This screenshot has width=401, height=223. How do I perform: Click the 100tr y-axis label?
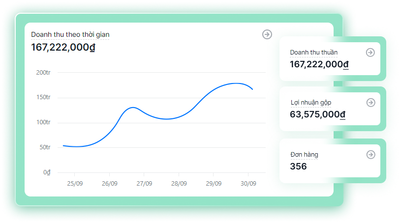pyautogui.click(x=43, y=122)
